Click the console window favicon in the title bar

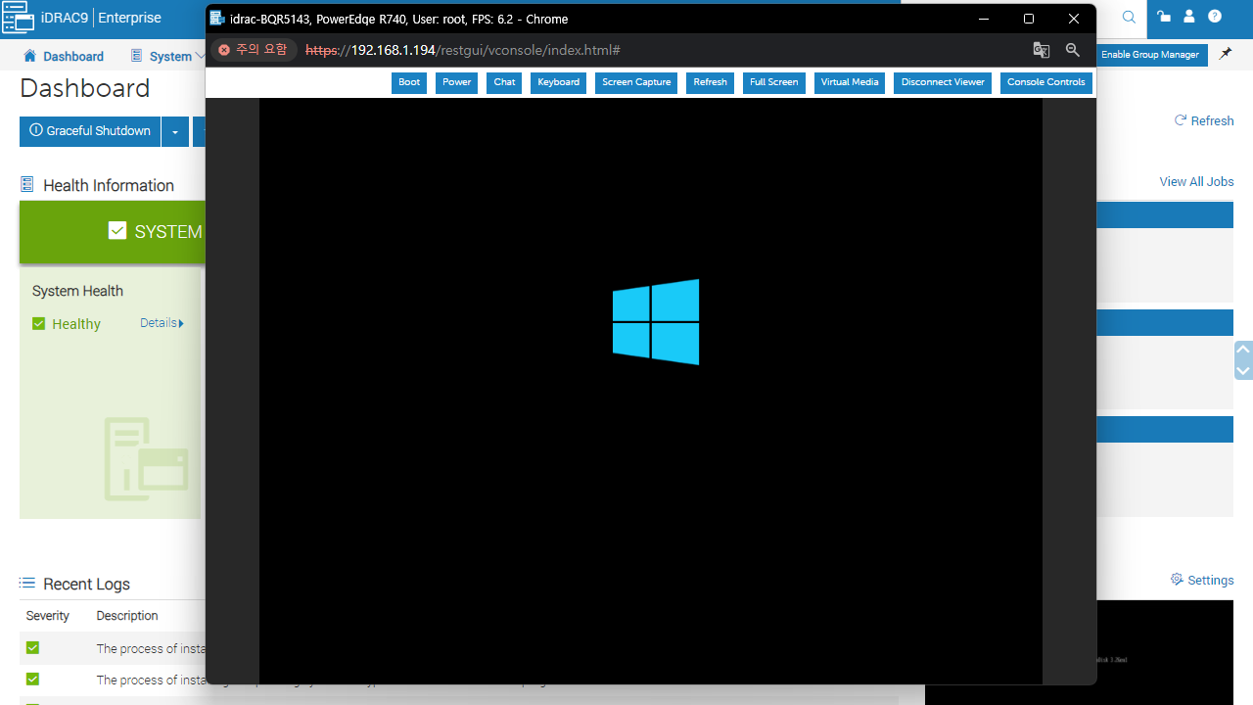(217, 19)
